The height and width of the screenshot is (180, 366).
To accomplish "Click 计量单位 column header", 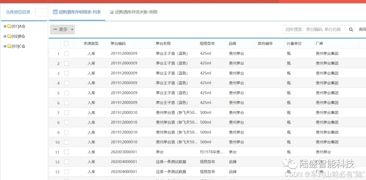I will pyautogui.click(x=294, y=43).
